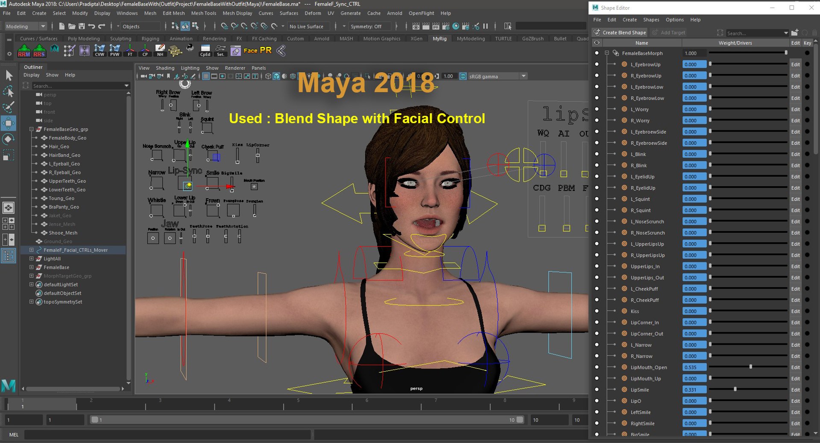Open the sRGB gamma dropdown
This screenshot has width=820, height=443.
click(524, 76)
